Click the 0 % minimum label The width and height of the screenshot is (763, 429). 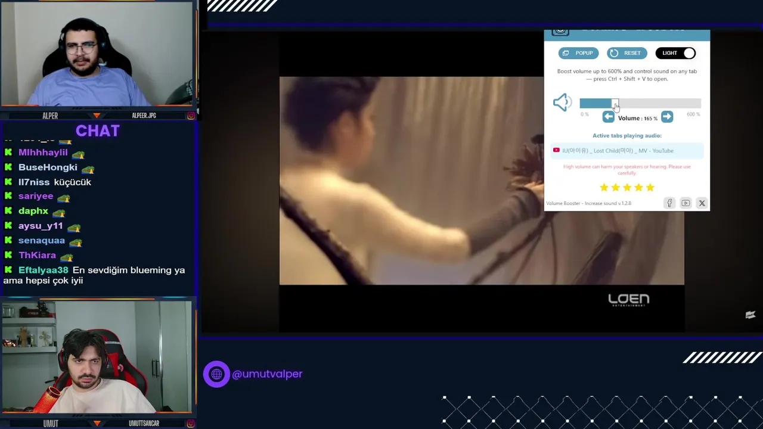(x=585, y=114)
